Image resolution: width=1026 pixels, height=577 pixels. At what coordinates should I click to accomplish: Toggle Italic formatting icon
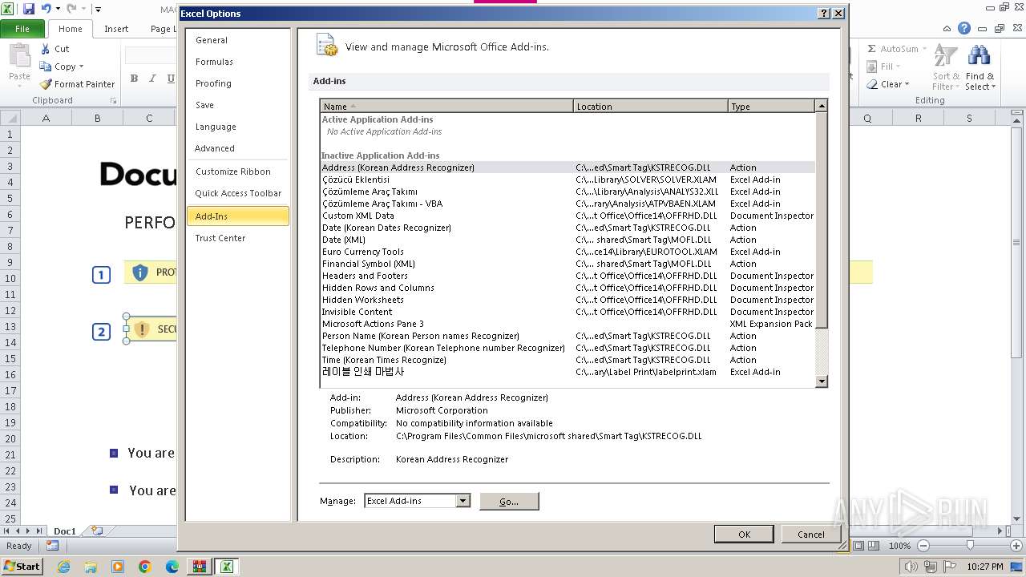(152, 78)
